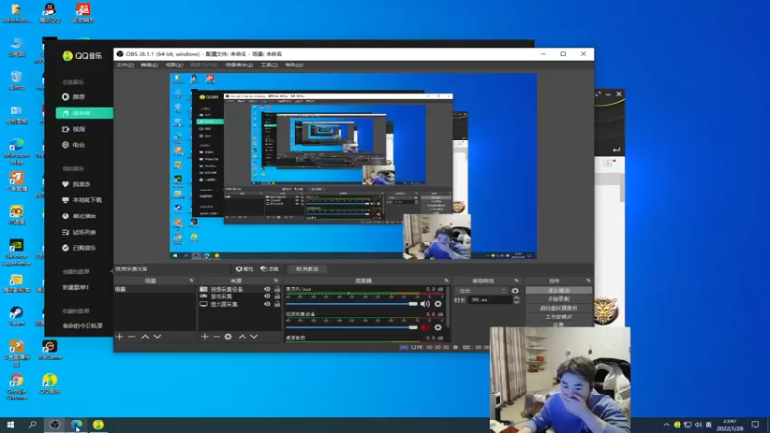Select the 场景 entry in the scenes list
Image resolution: width=770 pixels, height=433 pixels.
click(x=154, y=290)
